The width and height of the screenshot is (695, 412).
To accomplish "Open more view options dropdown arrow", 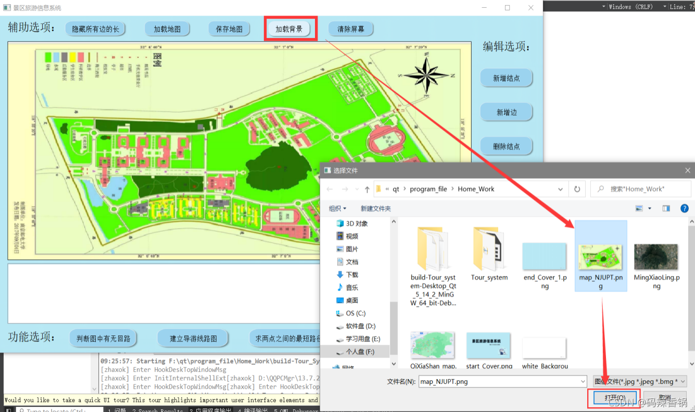I will (x=650, y=208).
